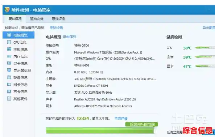215x137 pixels.
Task: Open the 其他硬件 icon
Action: (9, 99)
